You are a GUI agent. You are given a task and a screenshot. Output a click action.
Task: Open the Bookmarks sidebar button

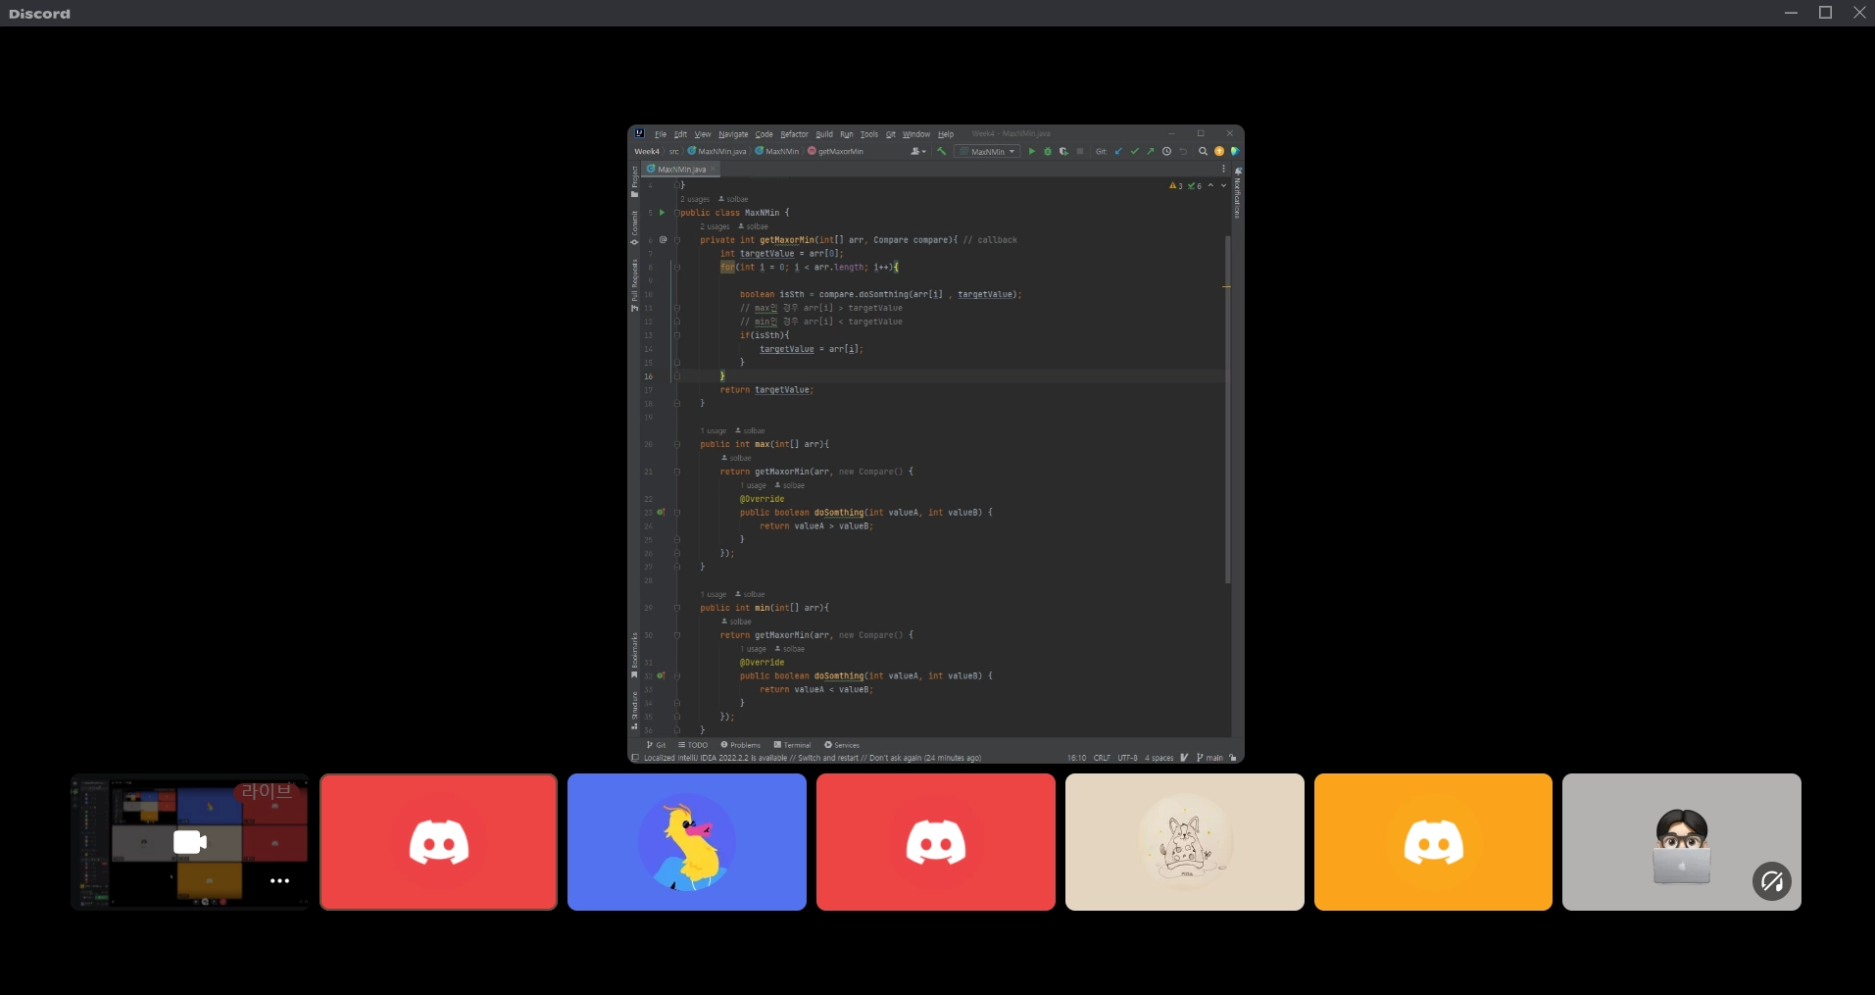pyautogui.click(x=634, y=656)
